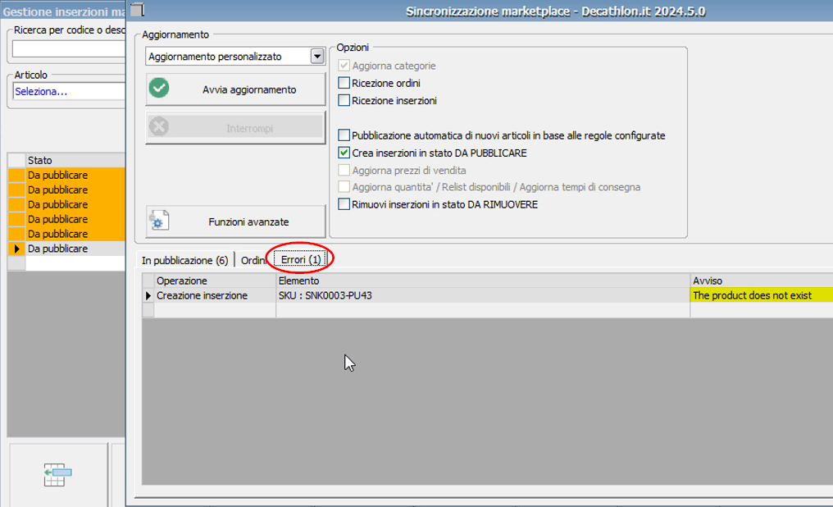
Task: Click the Gestione inserzioni window title bar
Action: (63, 11)
